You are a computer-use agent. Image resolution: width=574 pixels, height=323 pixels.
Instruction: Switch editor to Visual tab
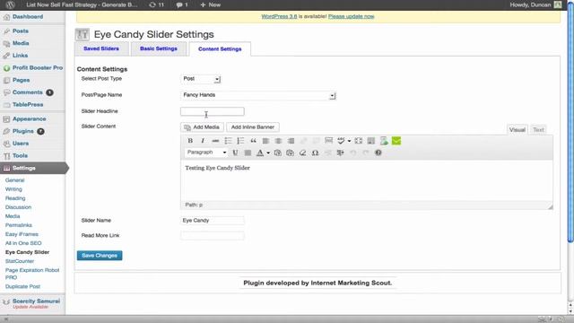517,129
